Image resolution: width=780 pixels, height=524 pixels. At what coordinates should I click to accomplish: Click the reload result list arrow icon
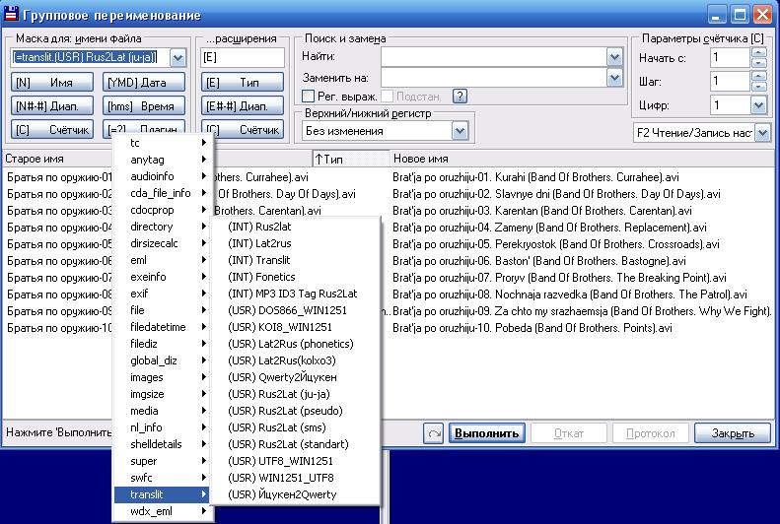[434, 433]
